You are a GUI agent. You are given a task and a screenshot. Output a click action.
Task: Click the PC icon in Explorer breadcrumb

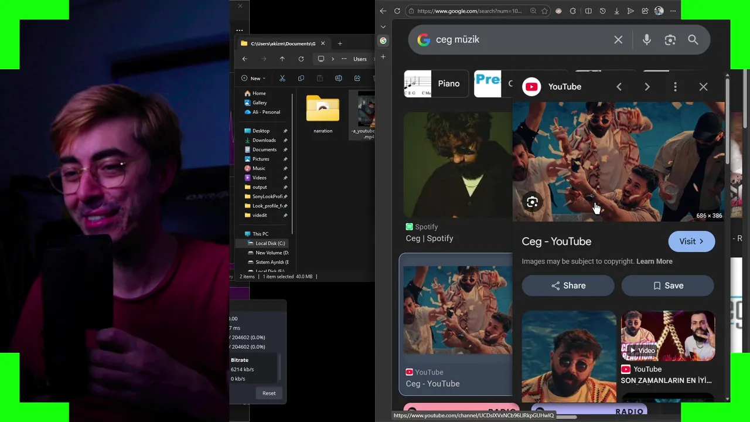(x=321, y=59)
